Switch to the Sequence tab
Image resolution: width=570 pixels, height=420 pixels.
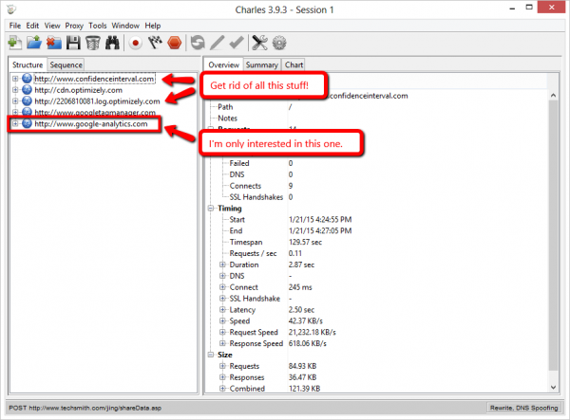click(66, 64)
